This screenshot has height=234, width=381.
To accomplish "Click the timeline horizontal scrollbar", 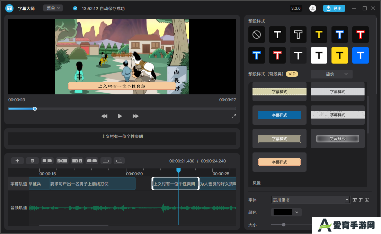I will 74,225.
